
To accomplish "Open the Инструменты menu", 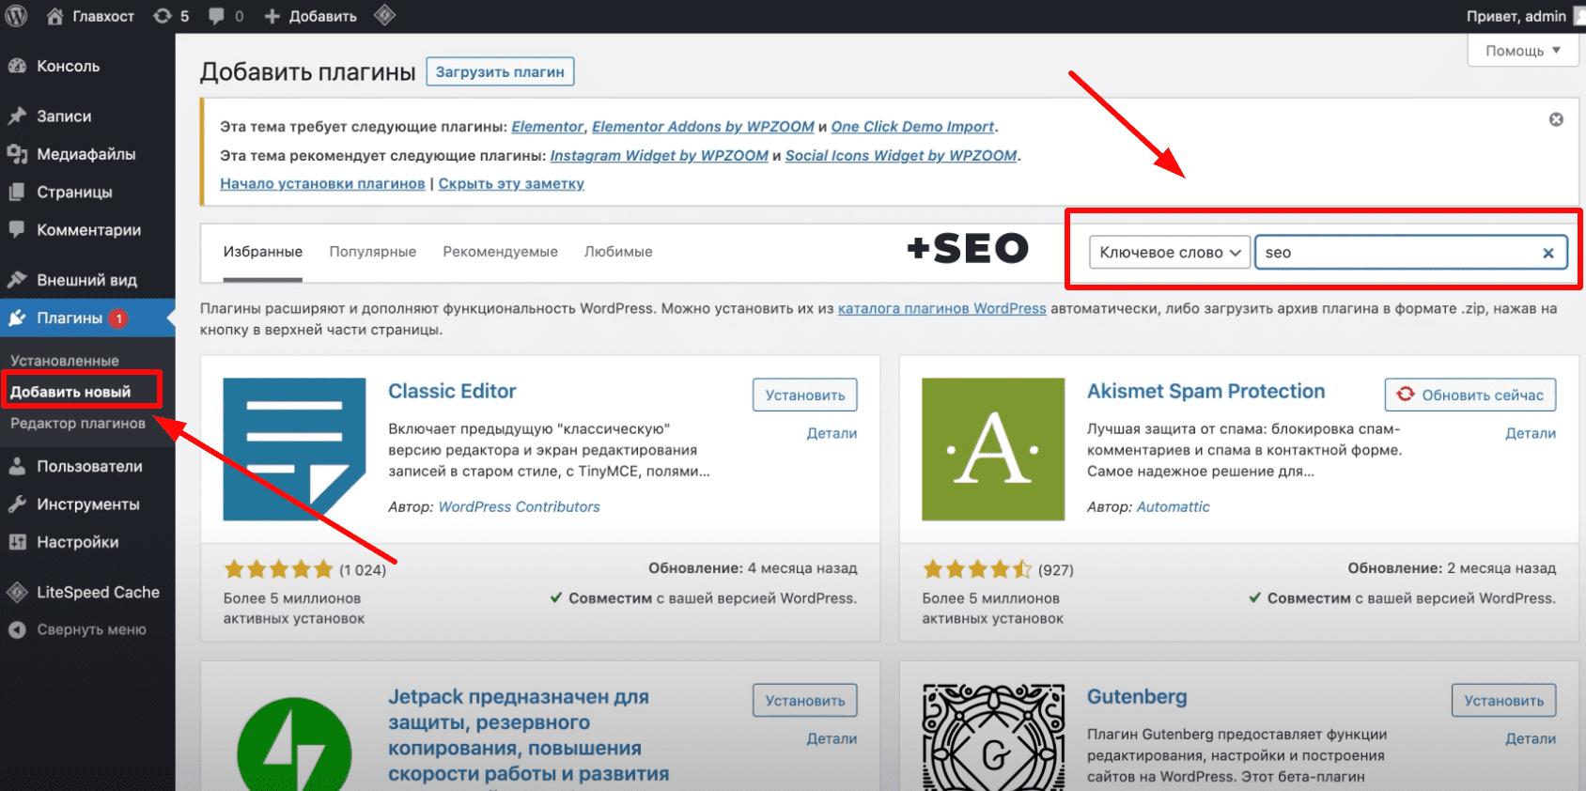I will (x=88, y=504).
